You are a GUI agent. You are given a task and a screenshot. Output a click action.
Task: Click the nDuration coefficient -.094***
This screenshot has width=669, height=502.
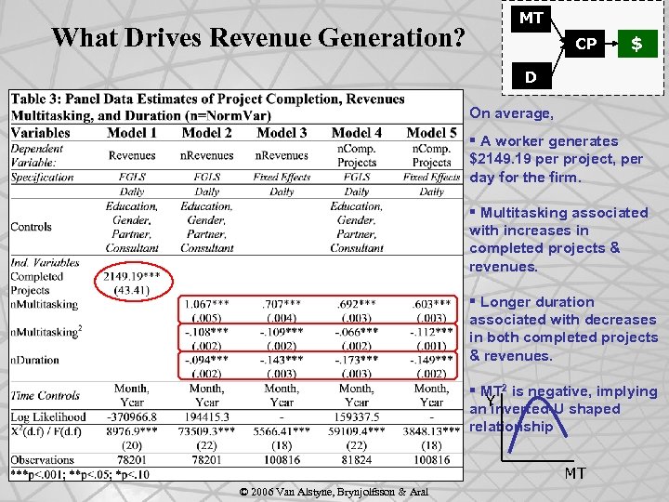pyautogui.click(x=207, y=360)
